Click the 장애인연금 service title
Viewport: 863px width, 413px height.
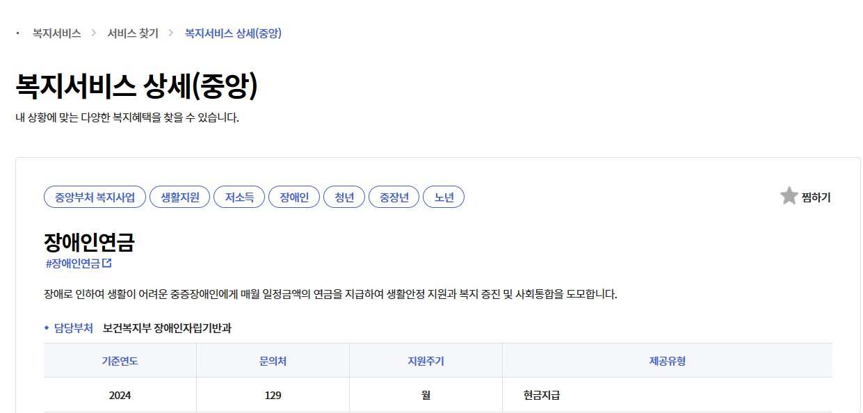pyautogui.click(x=89, y=242)
